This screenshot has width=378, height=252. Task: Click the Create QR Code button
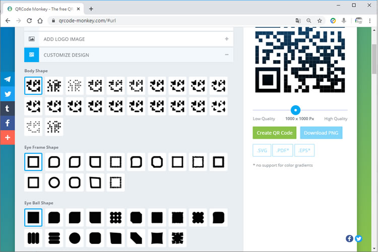point(274,133)
